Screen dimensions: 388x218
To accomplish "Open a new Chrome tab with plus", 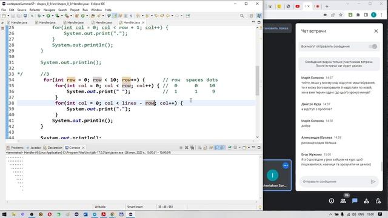I will point(327,7).
